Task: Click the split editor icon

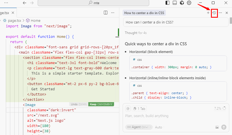Action: [x=105, y=13]
